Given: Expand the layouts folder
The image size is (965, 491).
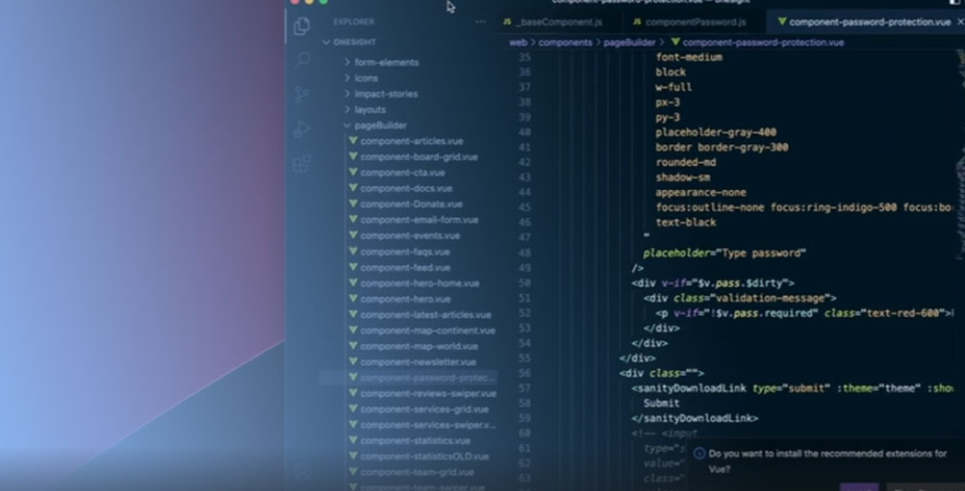Looking at the screenshot, I should 348,109.
